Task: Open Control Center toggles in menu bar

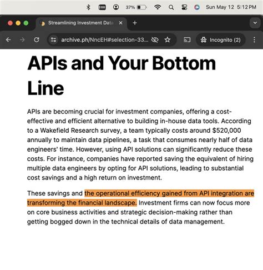Action: coord(184,7)
